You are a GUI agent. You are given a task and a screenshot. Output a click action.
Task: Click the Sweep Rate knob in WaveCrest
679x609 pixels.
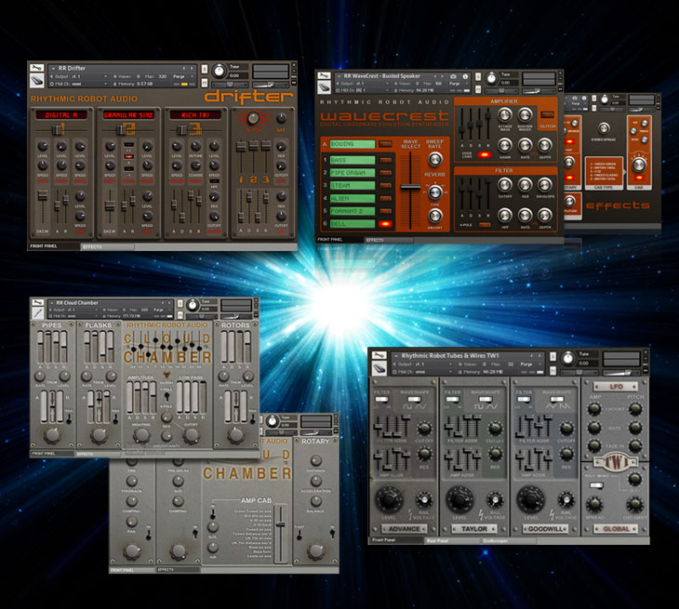(434, 159)
